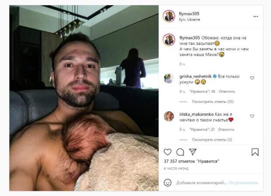Expand the 3 replies under iriska_makarenko
This screenshot has width=271, height=196.
tap(212, 140)
